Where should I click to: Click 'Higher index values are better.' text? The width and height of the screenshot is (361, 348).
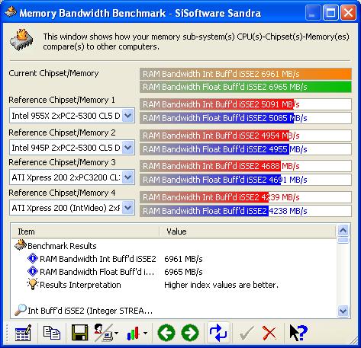point(221,285)
